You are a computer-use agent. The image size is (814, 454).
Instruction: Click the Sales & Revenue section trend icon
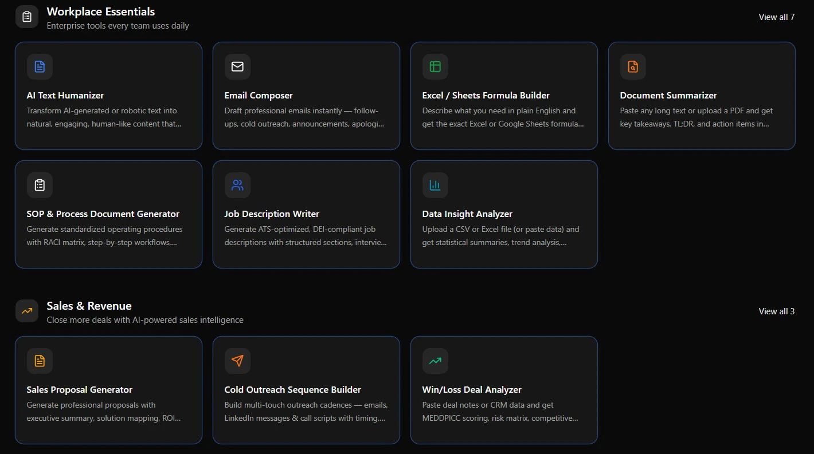26,310
